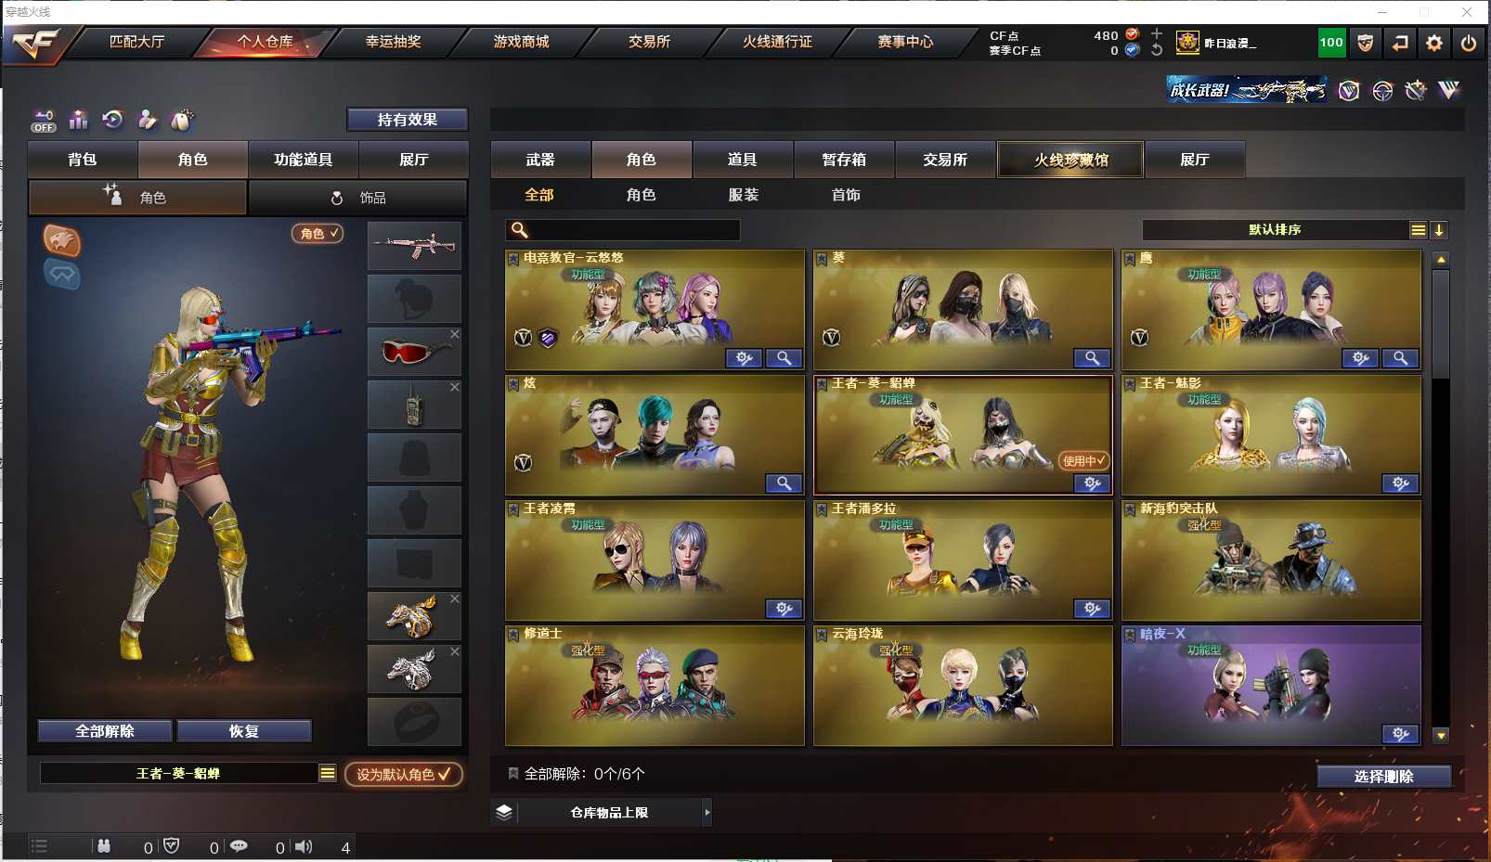Open the settings gear icon in top bar
This screenshot has height=862, width=1491.
[1433, 43]
